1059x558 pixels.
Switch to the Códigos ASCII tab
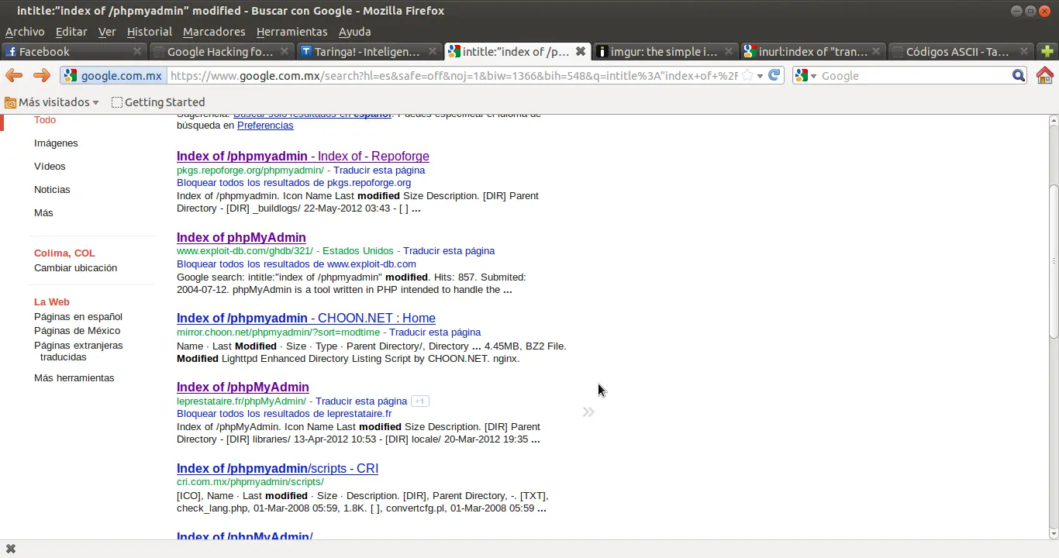pyautogui.click(x=959, y=51)
